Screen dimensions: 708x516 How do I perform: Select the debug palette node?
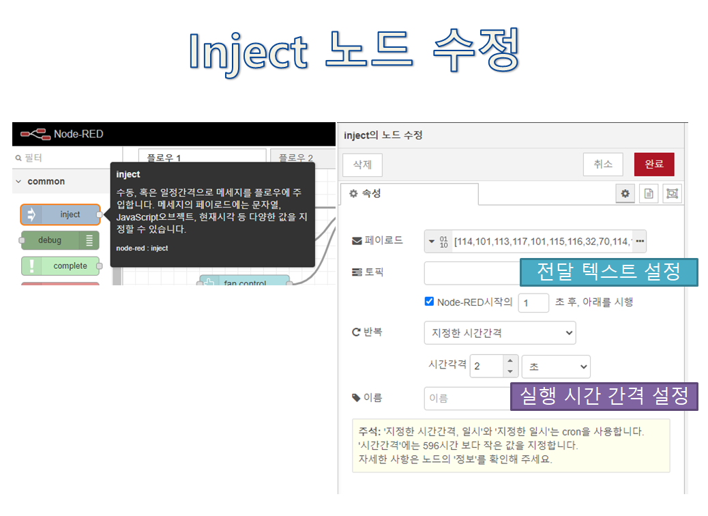(60, 240)
